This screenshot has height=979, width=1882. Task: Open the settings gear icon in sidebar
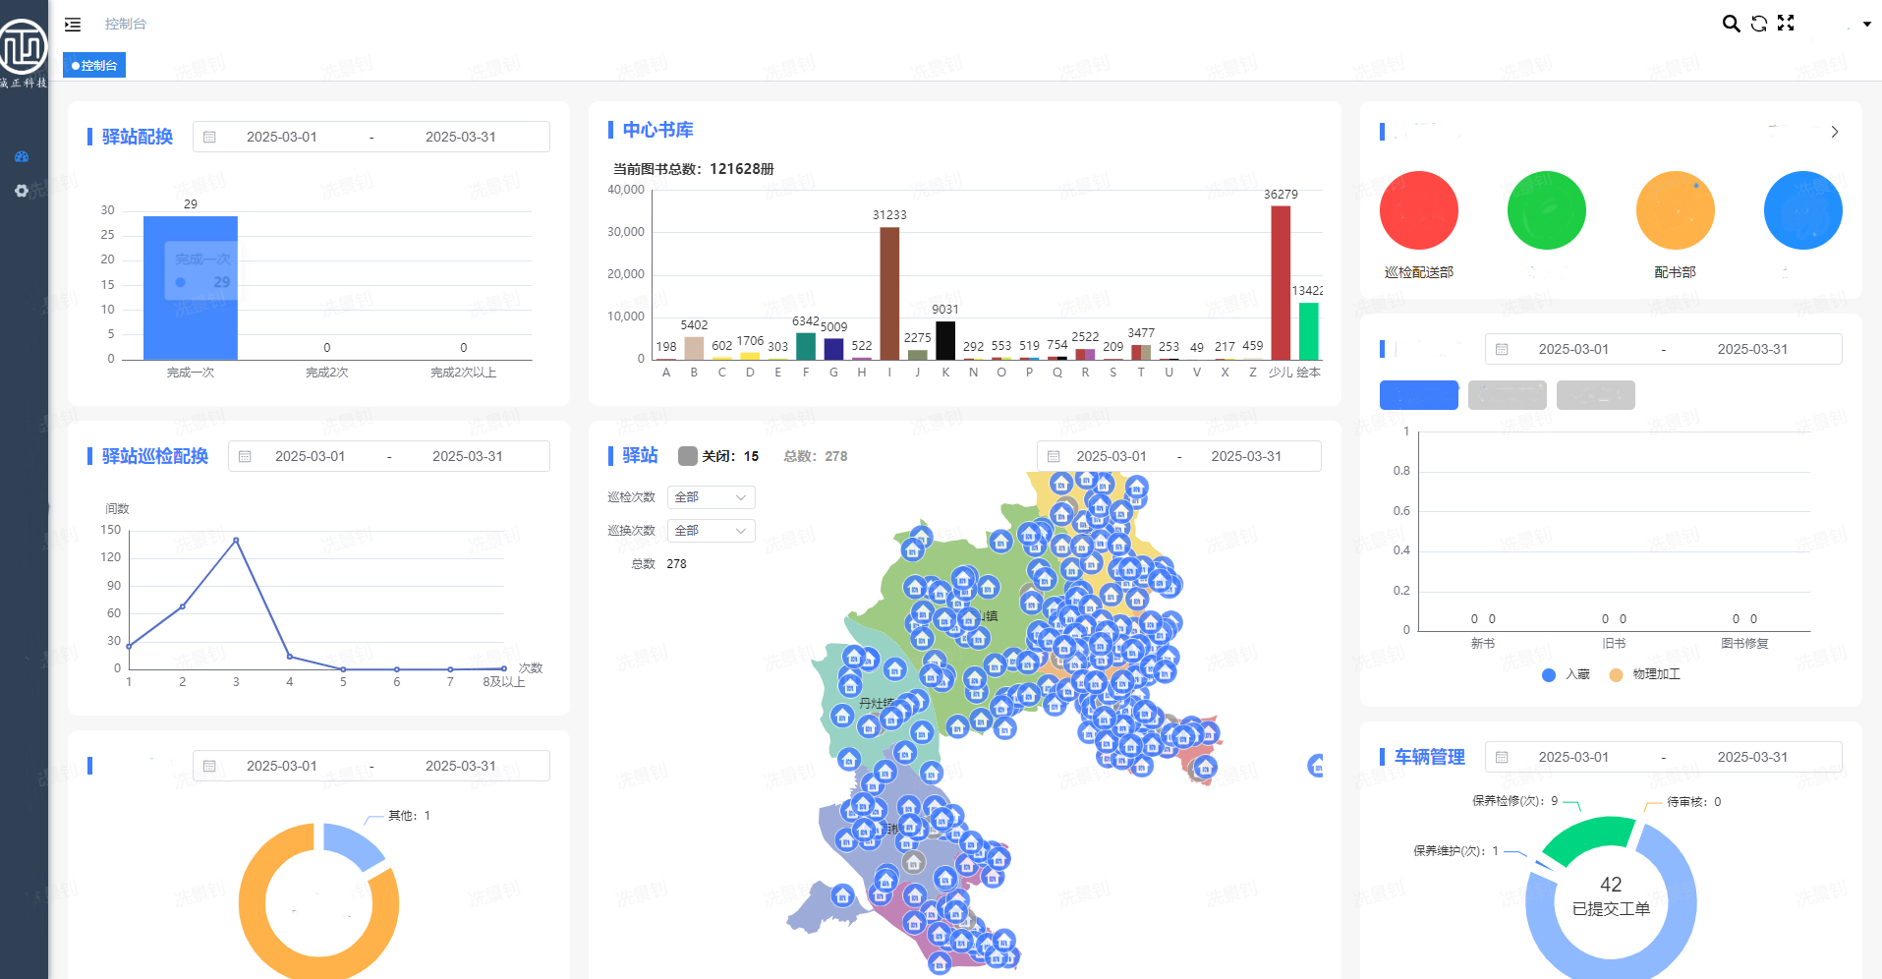point(22,191)
